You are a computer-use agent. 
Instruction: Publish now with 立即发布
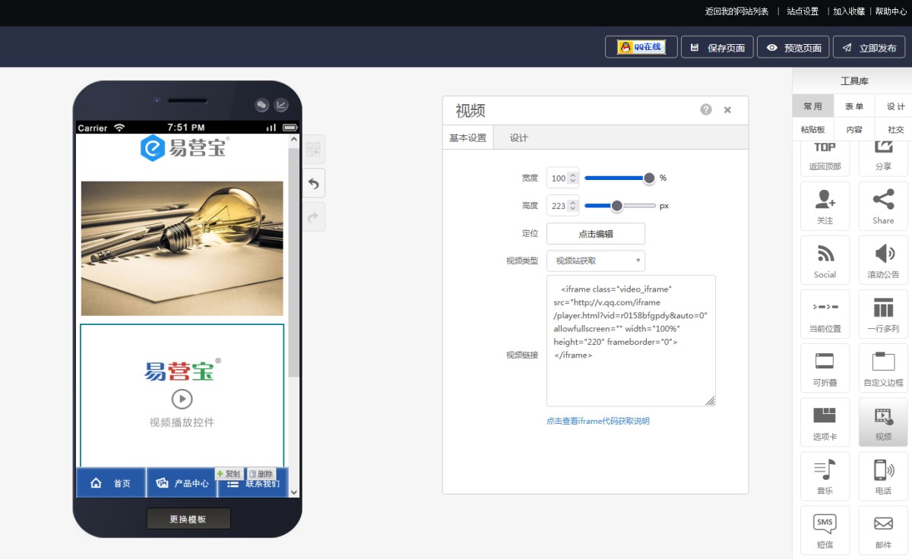click(869, 47)
